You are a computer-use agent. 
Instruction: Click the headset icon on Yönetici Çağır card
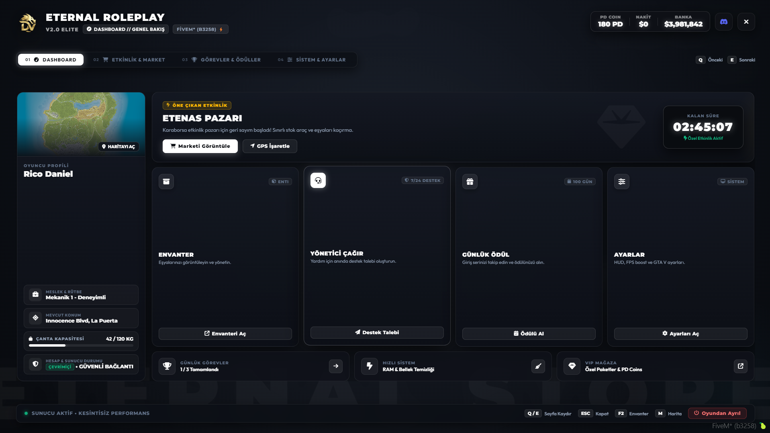[x=318, y=180]
